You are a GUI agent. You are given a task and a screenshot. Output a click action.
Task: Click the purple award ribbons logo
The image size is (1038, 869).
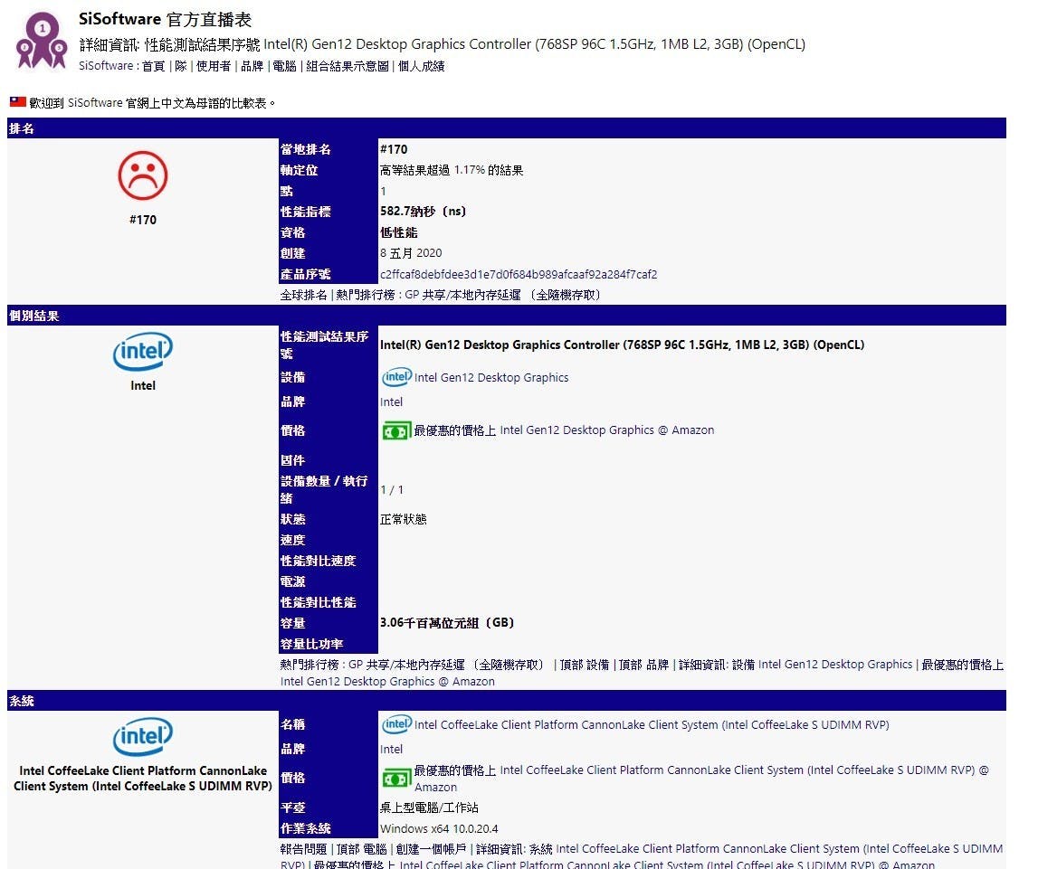pyautogui.click(x=42, y=39)
